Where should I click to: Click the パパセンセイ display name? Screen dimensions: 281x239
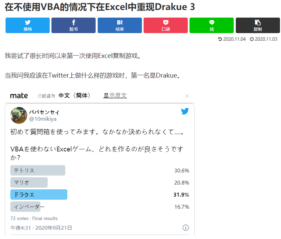click(44, 112)
